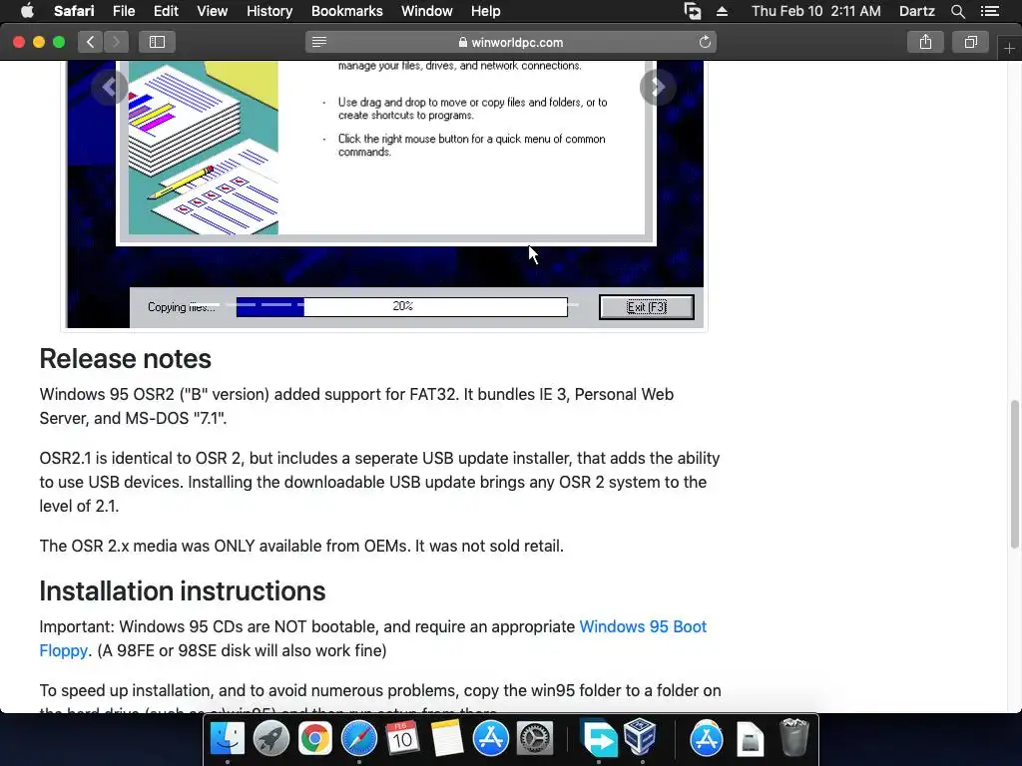1022x766 pixels.
Task: Click the forward navigation arrow
Action: click(x=116, y=42)
